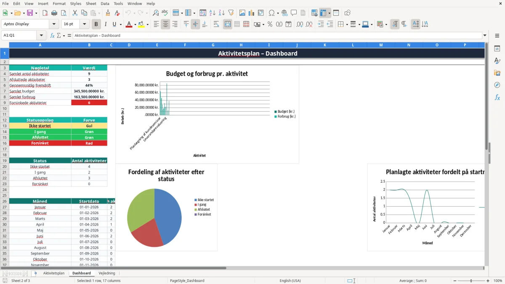Apply yellow background color swatch
Viewport: 505px width, 284px height.
[141, 24]
